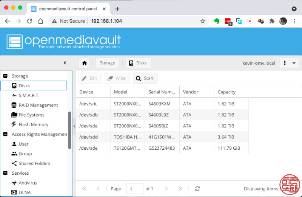Go to last page in paging toolbar
Viewport: 302px width, 197px height.
(x=180, y=189)
